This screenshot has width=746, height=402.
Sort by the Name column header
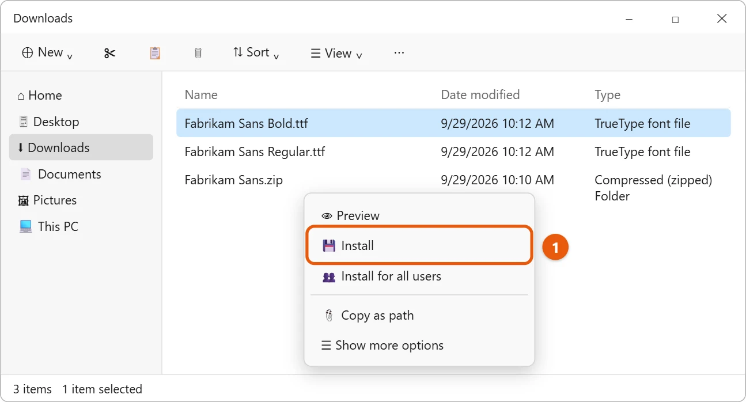pos(201,95)
